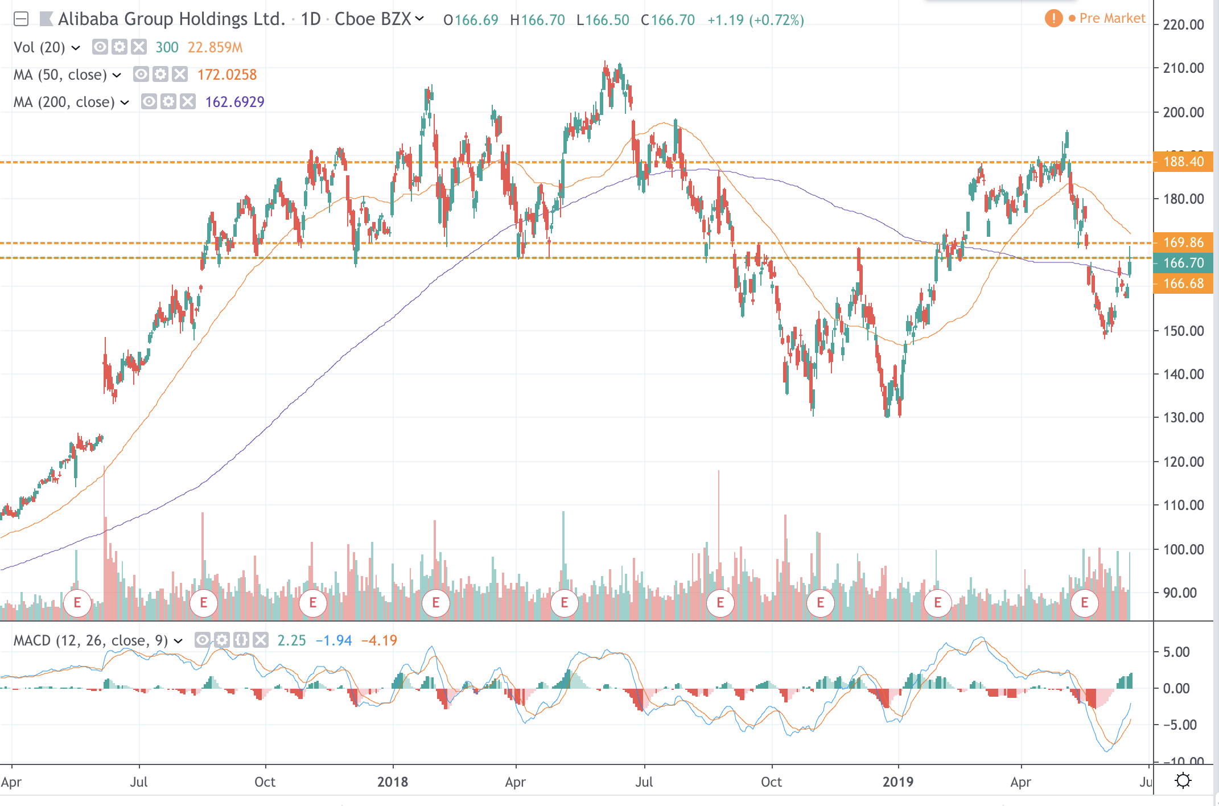Toggle visibility eye for MACD indicator

(x=203, y=640)
